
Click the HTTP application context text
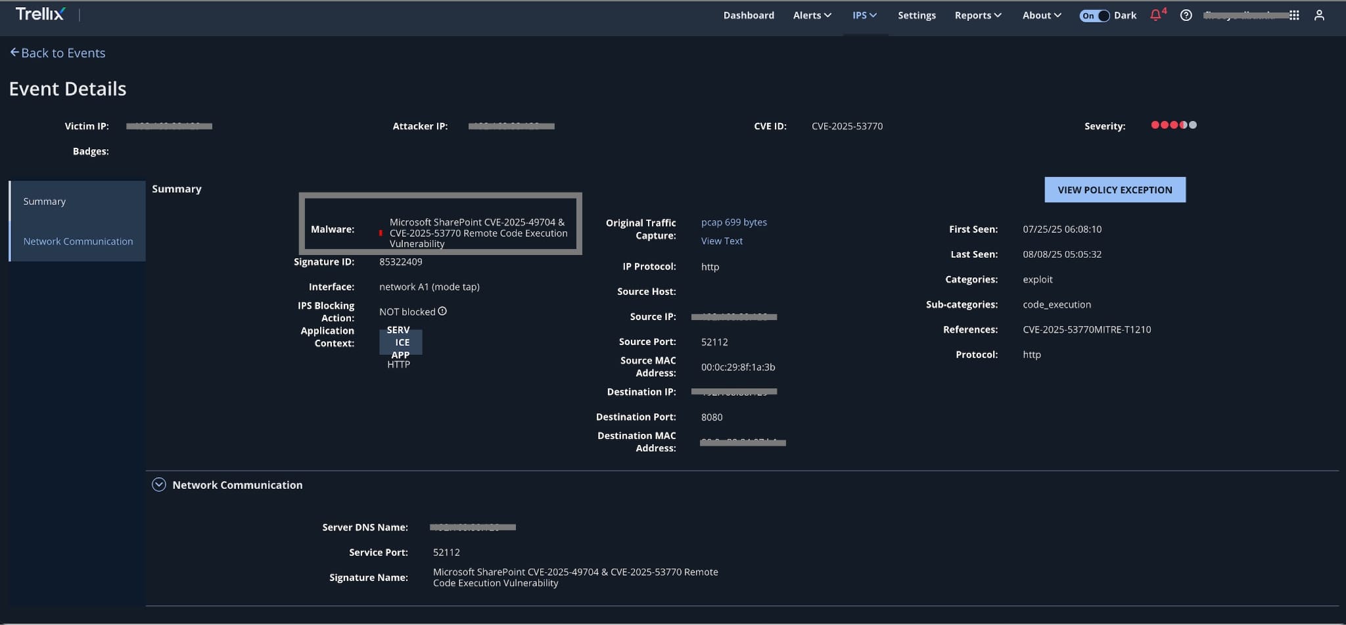(398, 365)
